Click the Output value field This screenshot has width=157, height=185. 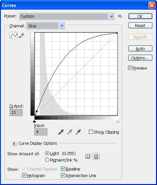coord(16,112)
